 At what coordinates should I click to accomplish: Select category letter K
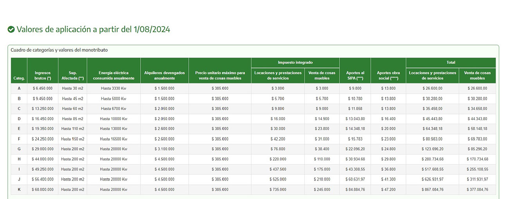[x=19, y=190]
